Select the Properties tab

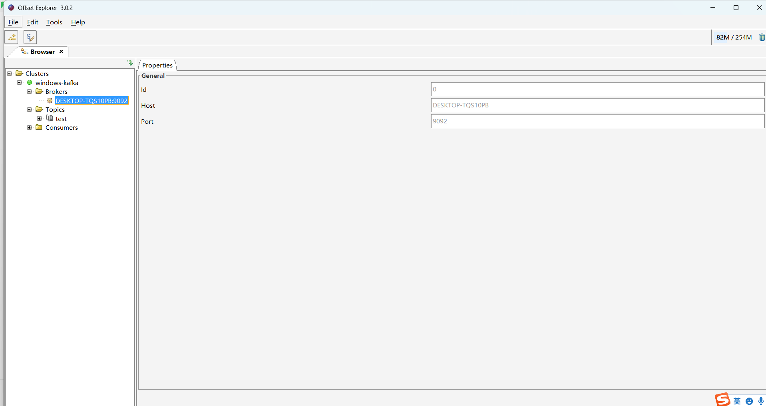(157, 65)
